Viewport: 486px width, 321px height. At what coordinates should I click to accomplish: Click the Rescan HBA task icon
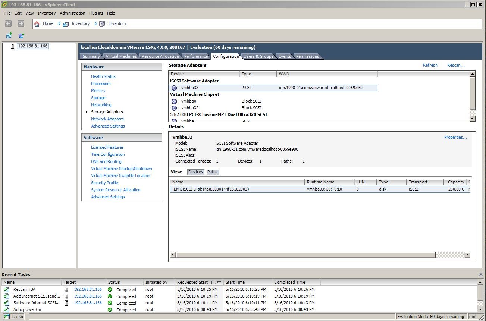(x=6, y=290)
